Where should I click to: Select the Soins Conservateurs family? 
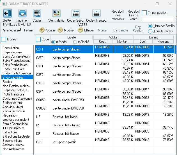click(17, 56)
